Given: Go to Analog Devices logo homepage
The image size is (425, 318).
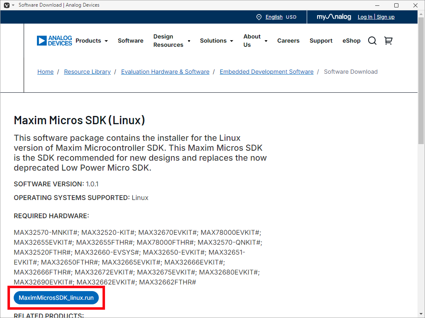Looking at the screenshot, I should [54, 41].
